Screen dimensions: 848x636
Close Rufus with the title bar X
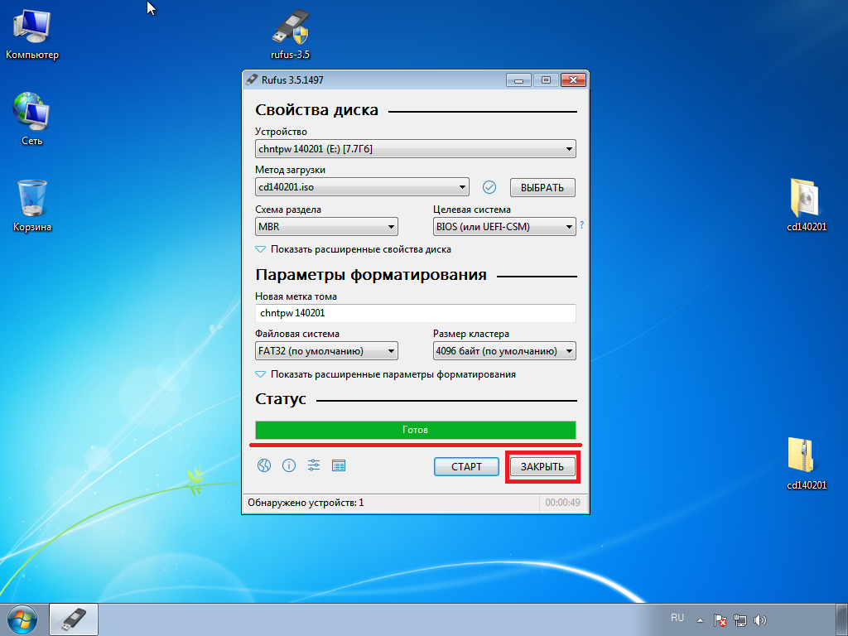pyautogui.click(x=573, y=80)
